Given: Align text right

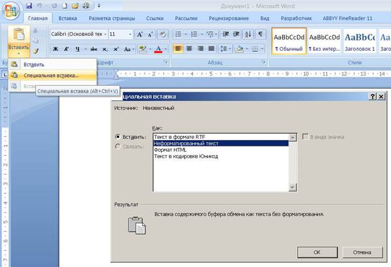Looking at the screenshot, I should (x=200, y=49).
